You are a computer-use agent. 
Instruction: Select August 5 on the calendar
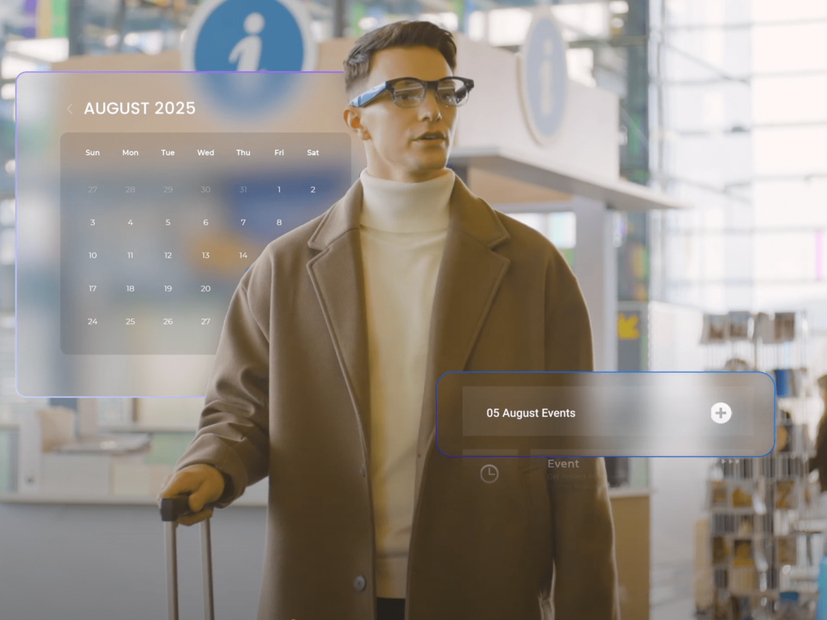[x=168, y=222]
